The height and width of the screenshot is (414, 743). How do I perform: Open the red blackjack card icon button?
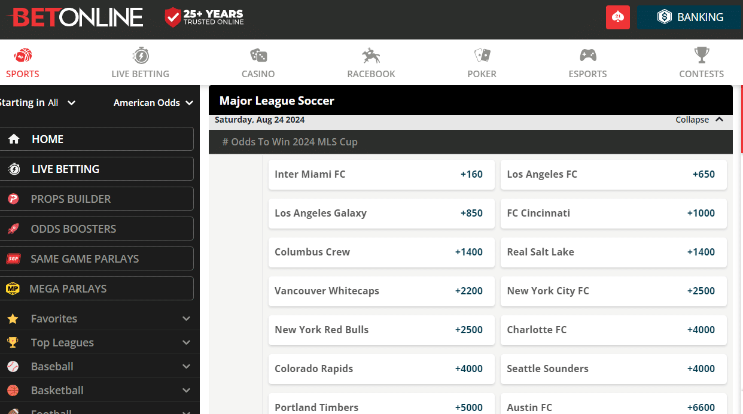[618, 17]
